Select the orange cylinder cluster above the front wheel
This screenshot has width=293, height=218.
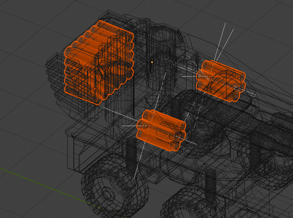point(161,130)
